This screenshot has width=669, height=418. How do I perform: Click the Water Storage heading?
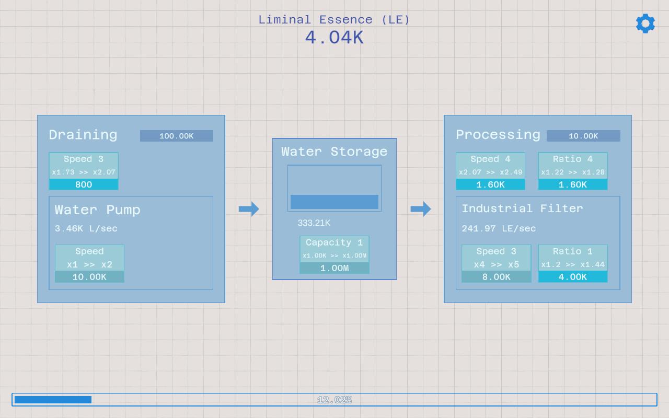point(334,152)
